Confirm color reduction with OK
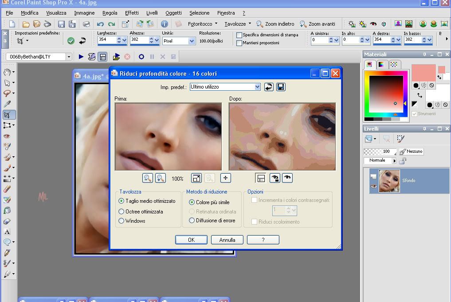Image resolution: width=451 pixels, height=302 pixels. (191, 240)
